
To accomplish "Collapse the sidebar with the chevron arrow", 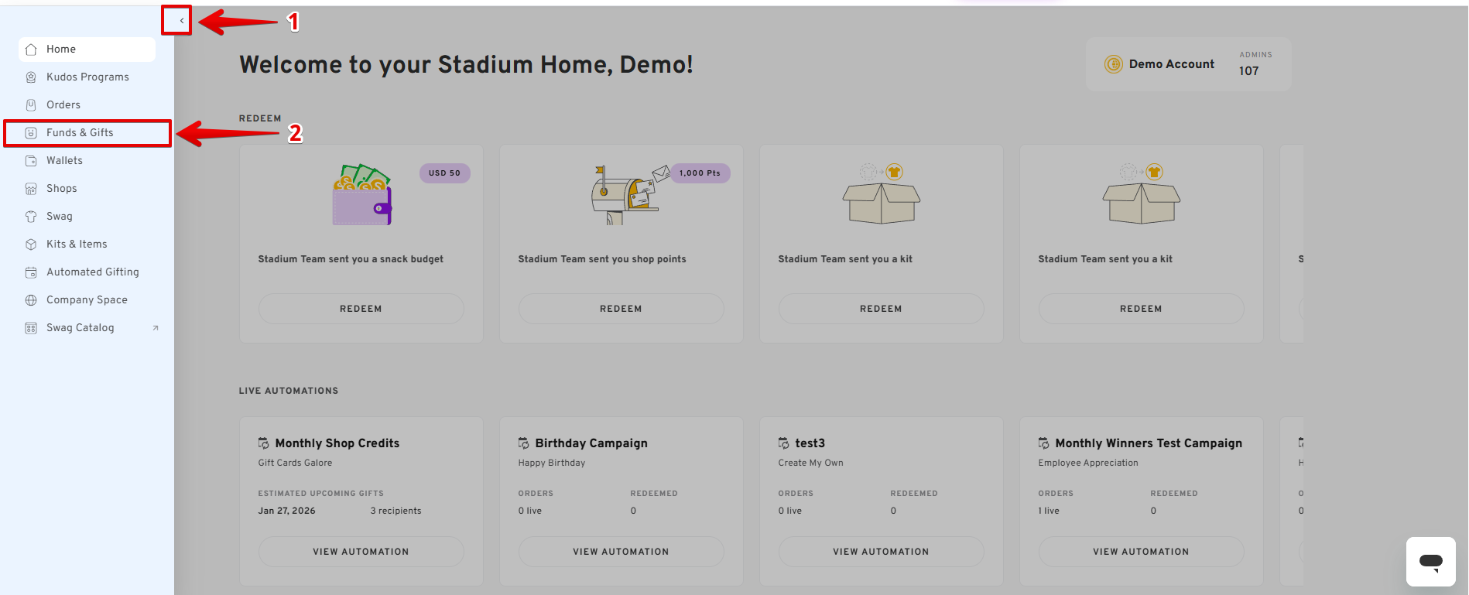I will coord(181,21).
